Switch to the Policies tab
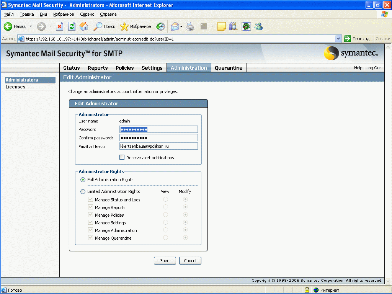This screenshot has width=392, height=294. (x=125, y=68)
